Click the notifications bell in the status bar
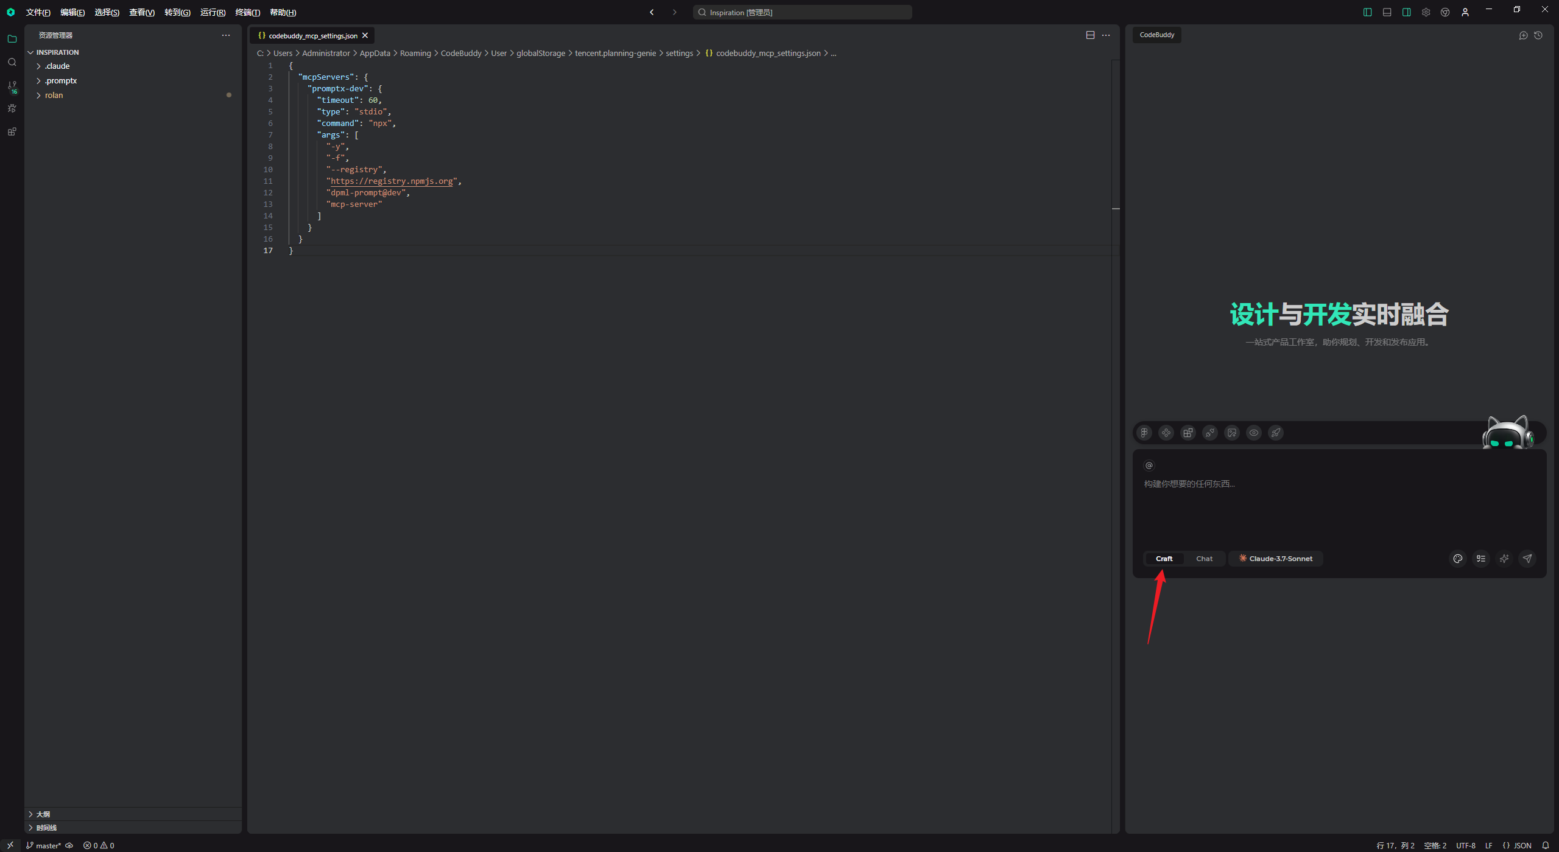The height and width of the screenshot is (852, 1559). click(1545, 845)
